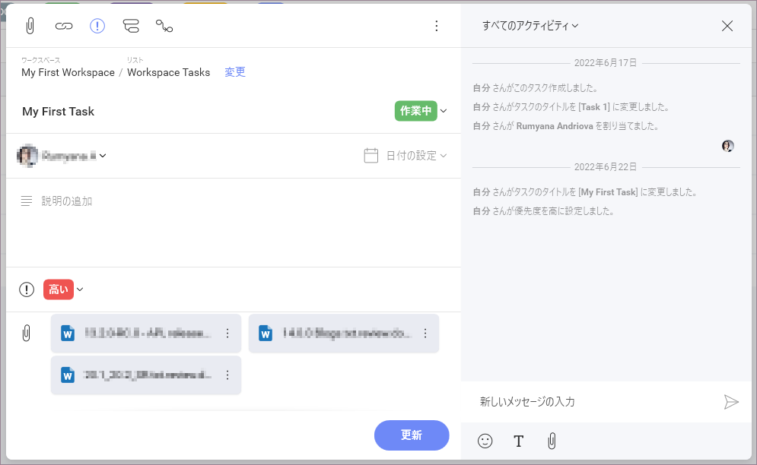Click activity entry 優先度を高に設定しました
This screenshot has width=757, height=465.
[x=544, y=210]
